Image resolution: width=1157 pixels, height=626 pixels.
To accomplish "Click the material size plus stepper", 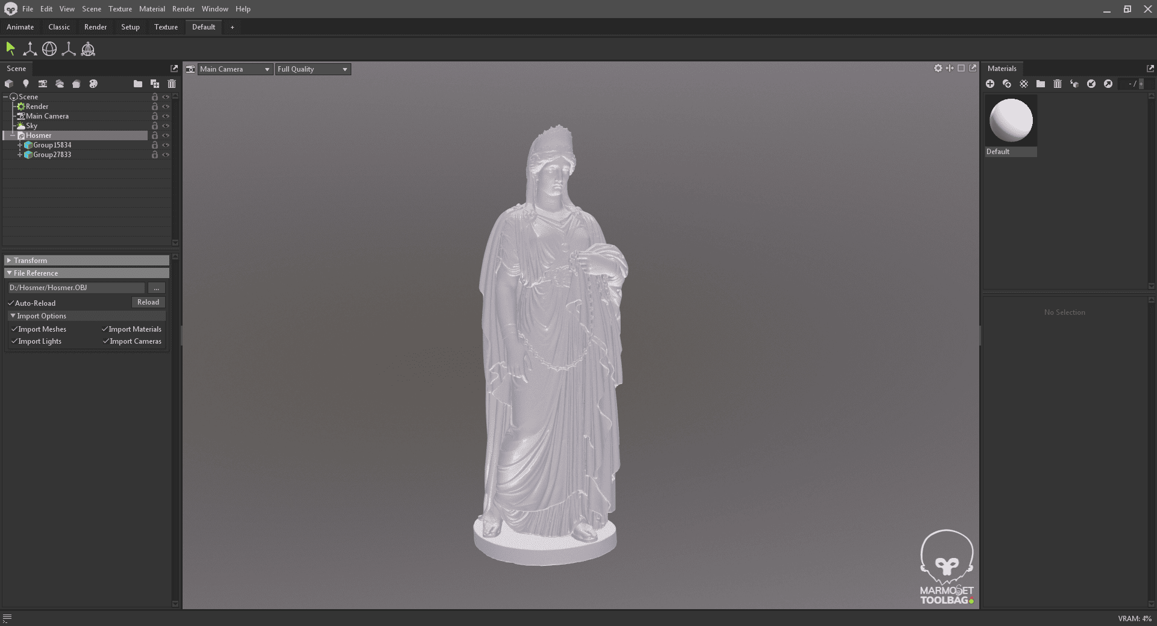I will [1141, 84].
